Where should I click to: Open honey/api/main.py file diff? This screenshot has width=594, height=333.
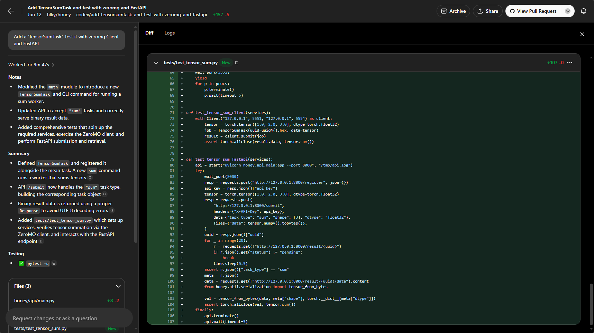point(66,301)
